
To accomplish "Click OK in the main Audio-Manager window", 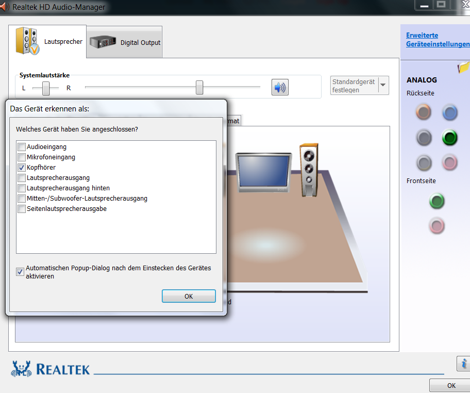I will [451, 385].
